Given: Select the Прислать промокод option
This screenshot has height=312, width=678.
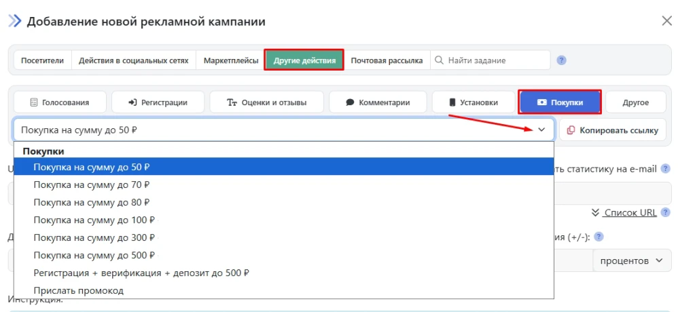Looking at the screenshot, I should point(284,290).
